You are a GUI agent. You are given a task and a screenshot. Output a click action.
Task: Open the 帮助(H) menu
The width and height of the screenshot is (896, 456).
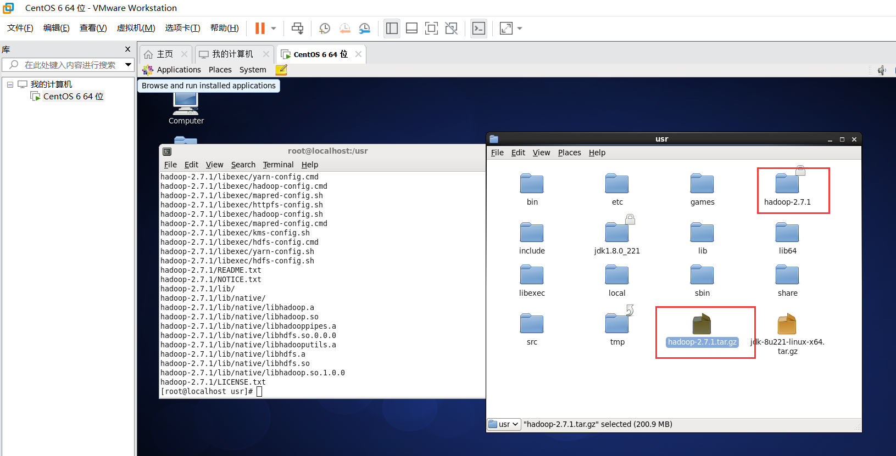point(225,28)
